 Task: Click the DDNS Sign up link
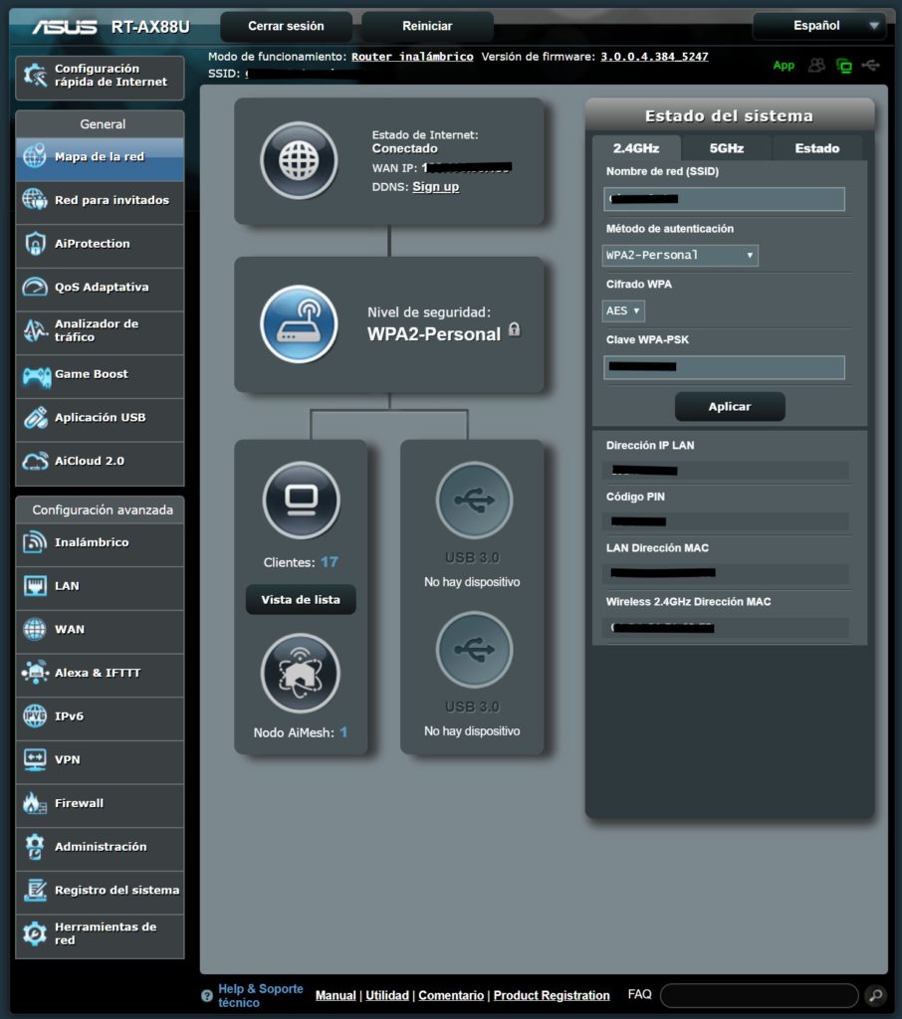[x=436, y=187]
